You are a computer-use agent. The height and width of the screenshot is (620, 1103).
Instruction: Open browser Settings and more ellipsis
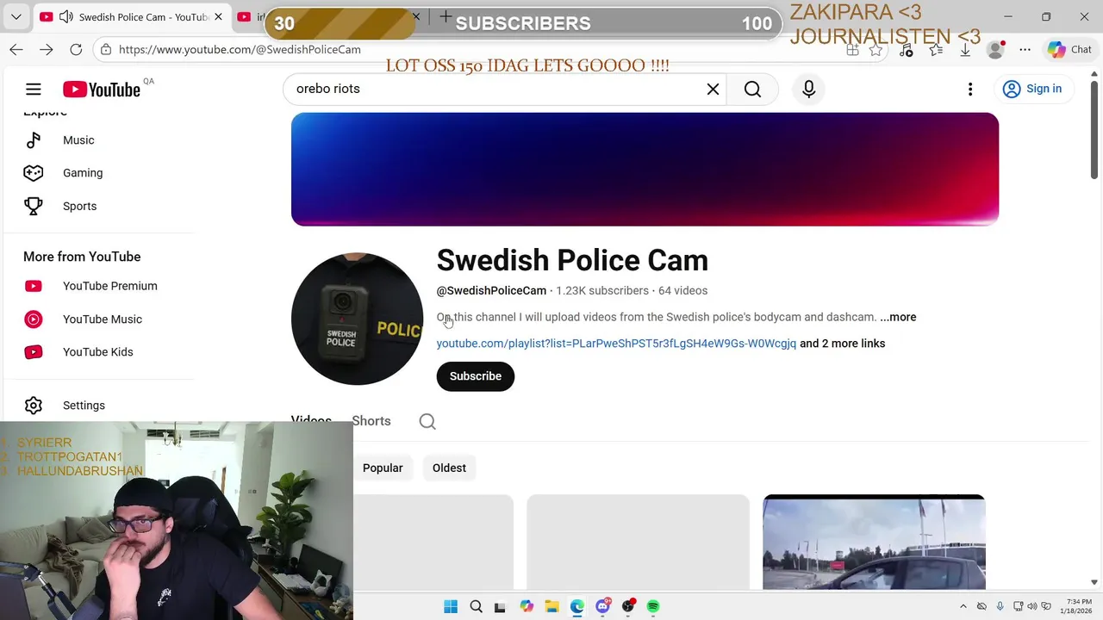click(x=1025, y=50)
